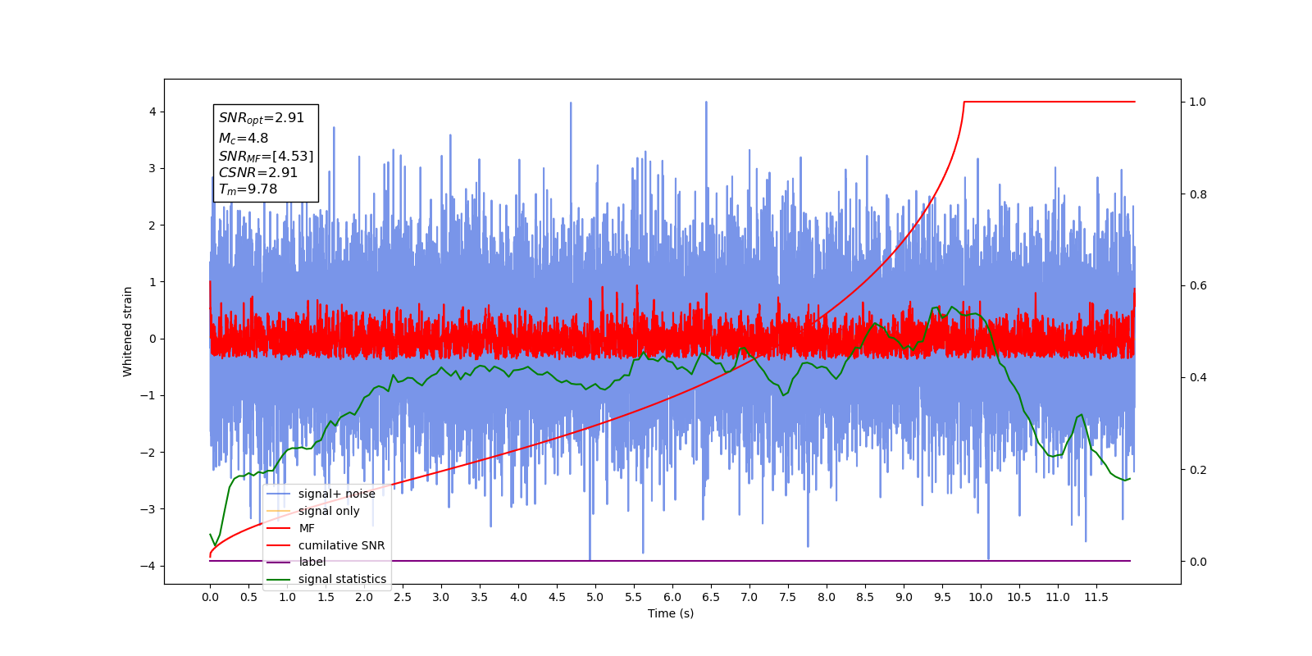This screenshot has width=1312, height=656.
Task: Click the 10.0 tick on time axis
Action: pos(981,597)
